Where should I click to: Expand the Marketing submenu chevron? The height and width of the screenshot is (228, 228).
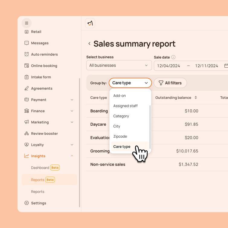coord(72,122)
